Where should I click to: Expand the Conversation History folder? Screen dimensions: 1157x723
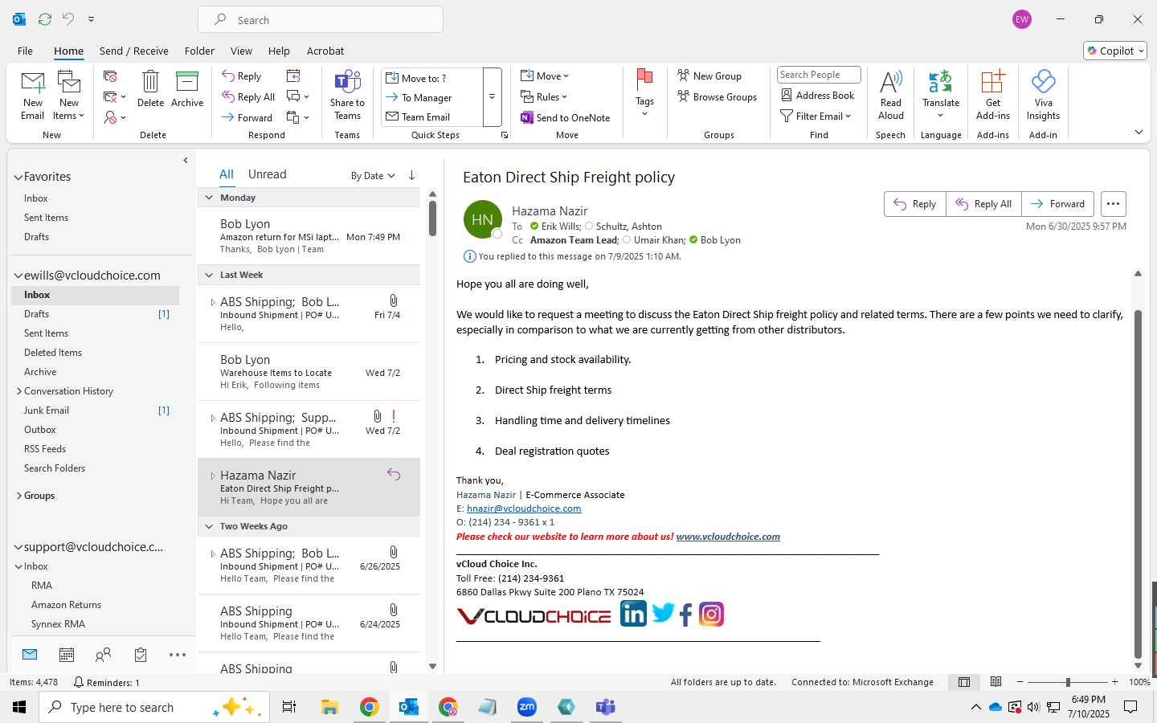point(19,391)
